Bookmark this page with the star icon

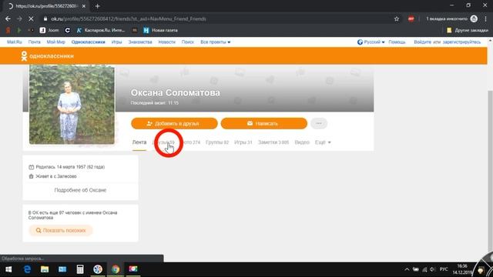(397, 18)
